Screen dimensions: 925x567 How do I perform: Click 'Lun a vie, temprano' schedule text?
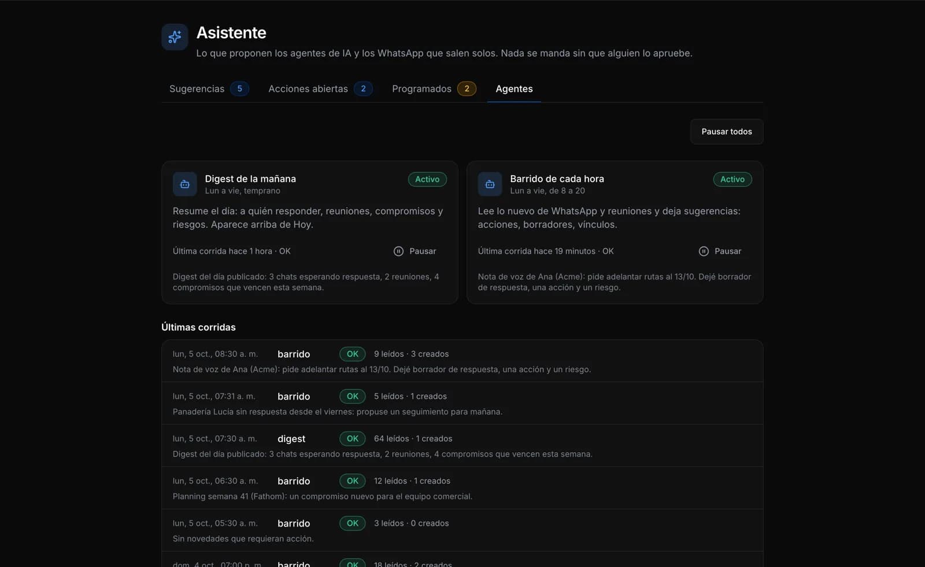click(x=242, y=191)
